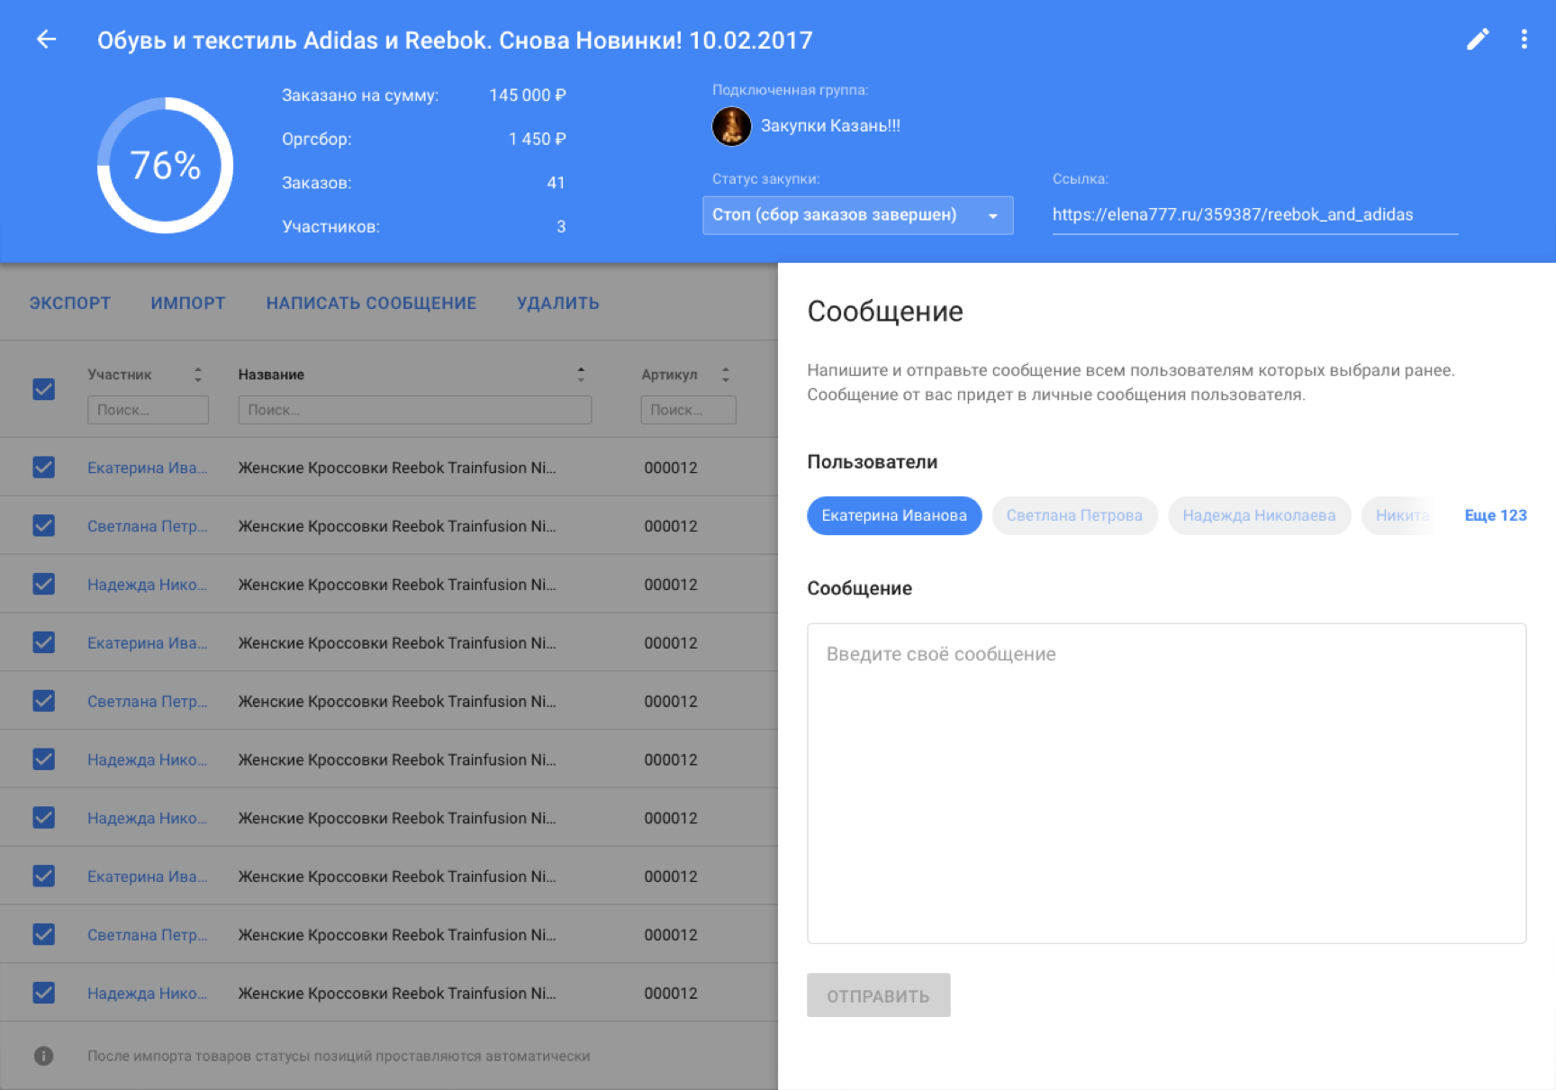This screenshot has height=1090, width=1556.
Task: Uncheck the first Светлана Петр... row checkbox
Action: (x=43, y=526)
